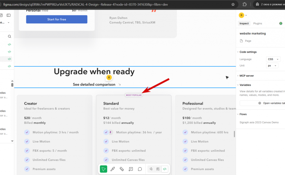Click the R user avatar in right panel

pyautogui.click(x=241, y=15)
